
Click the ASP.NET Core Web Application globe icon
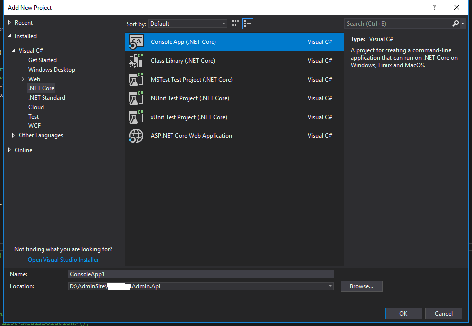coord(136,136)
